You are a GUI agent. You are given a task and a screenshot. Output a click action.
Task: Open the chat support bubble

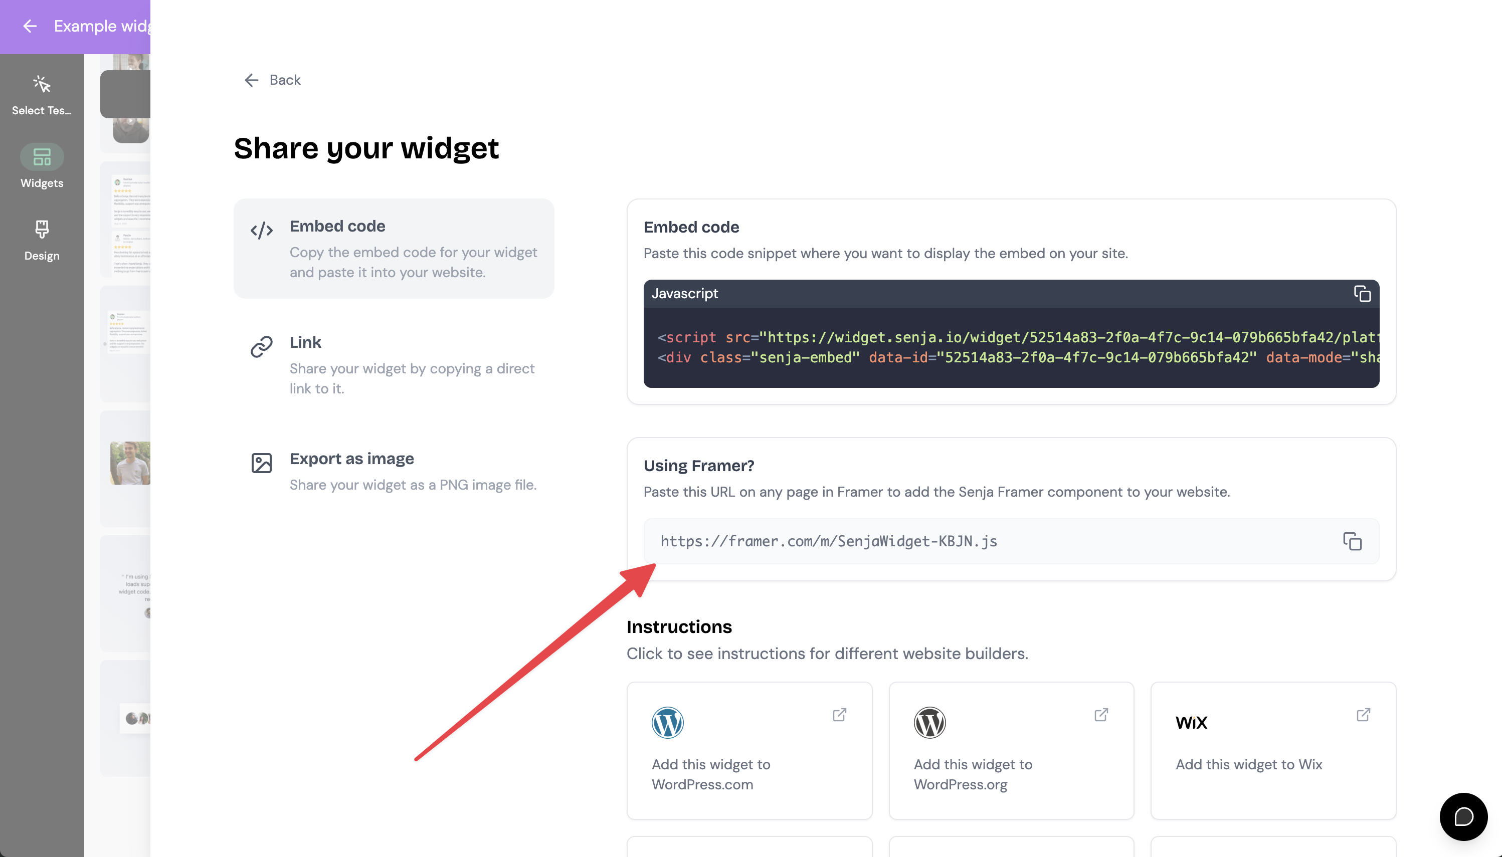1463,816
